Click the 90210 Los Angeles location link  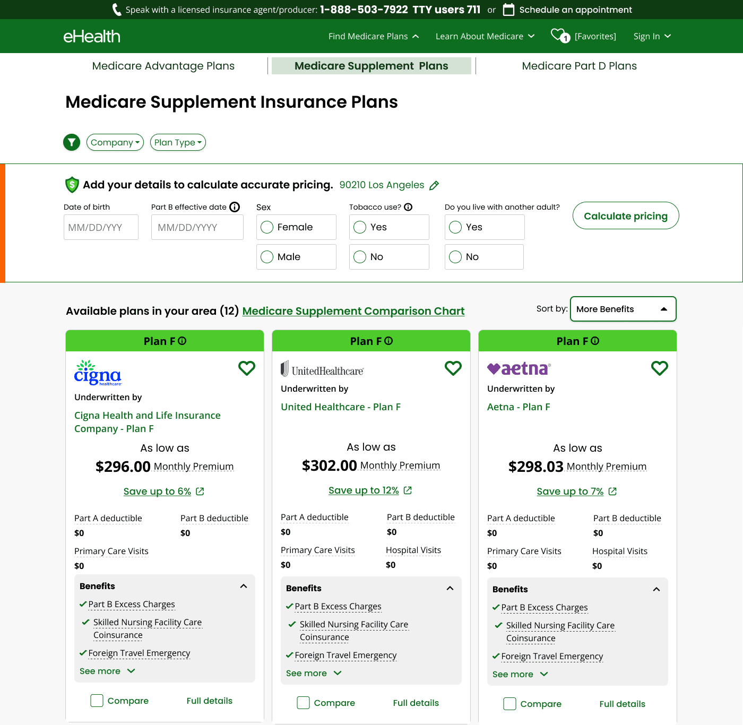[382, 185]
